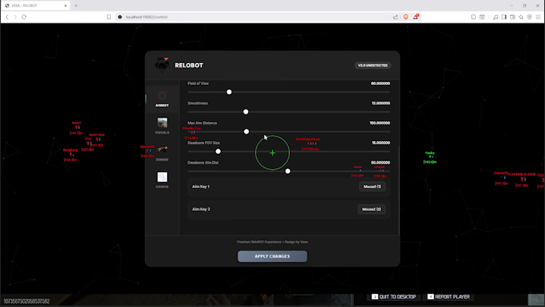Image resolution: width=545 pixels, height=307 pixels.
Task: Click Quit to Desktop at the bottom
Action: 394,297
